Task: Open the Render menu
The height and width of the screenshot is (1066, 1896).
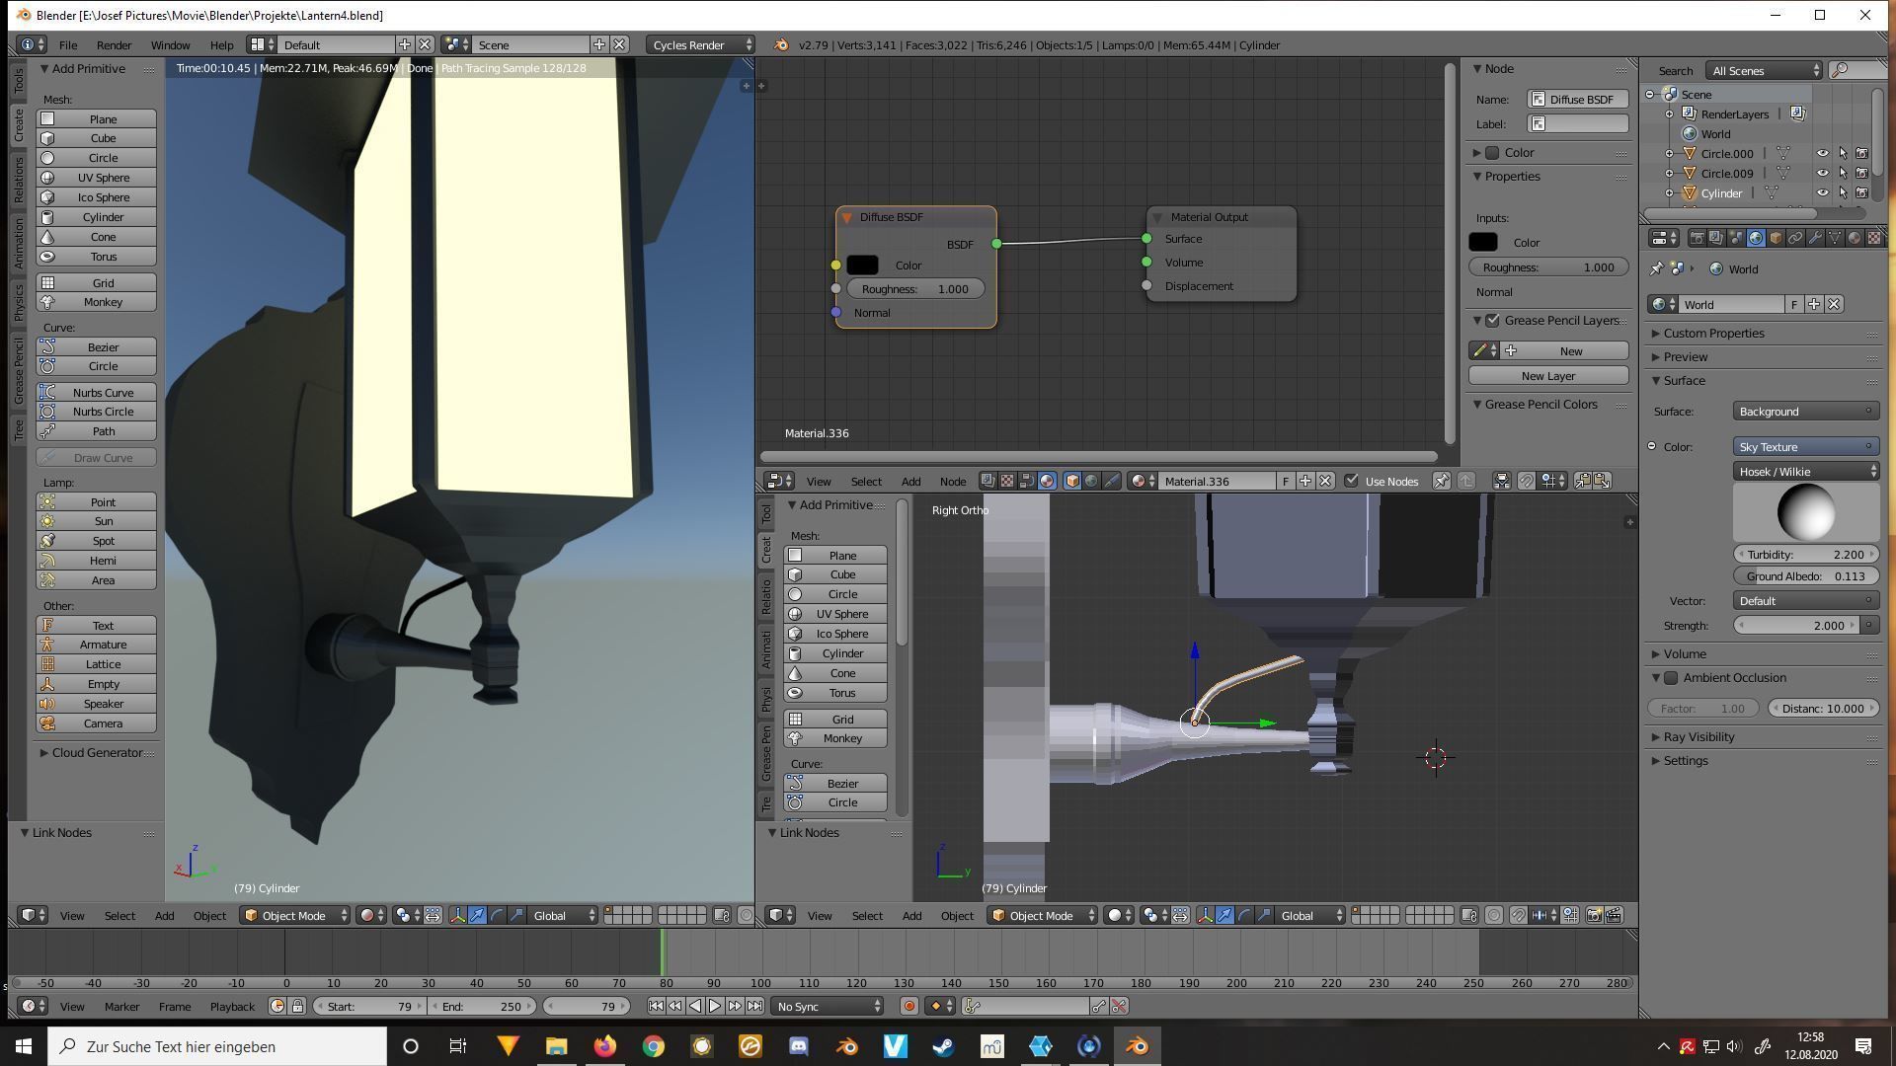Action: click(114, 44)
